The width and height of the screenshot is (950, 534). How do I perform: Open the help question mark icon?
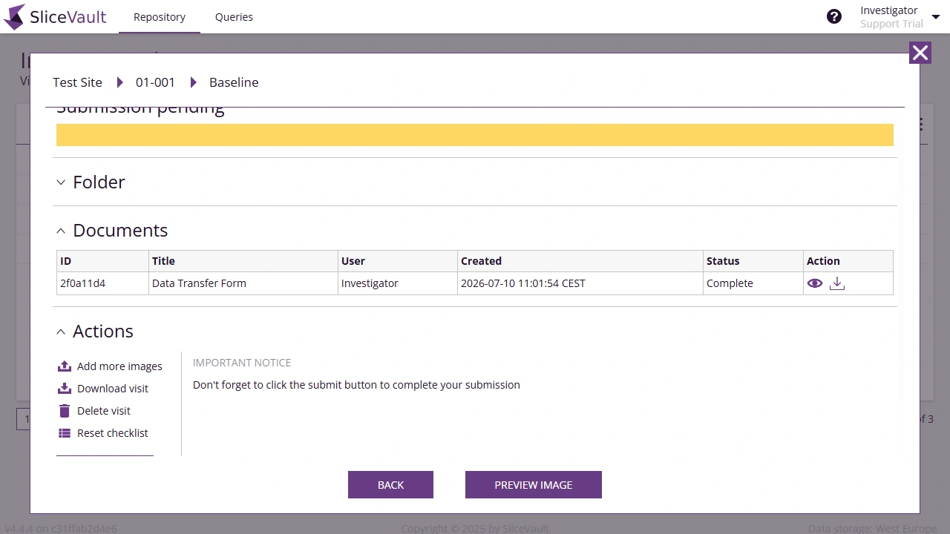[834, 16]
